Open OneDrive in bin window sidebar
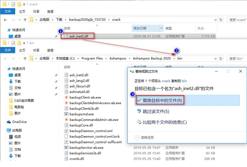This screenshot has width=247, height=167. tap(19, 122)
